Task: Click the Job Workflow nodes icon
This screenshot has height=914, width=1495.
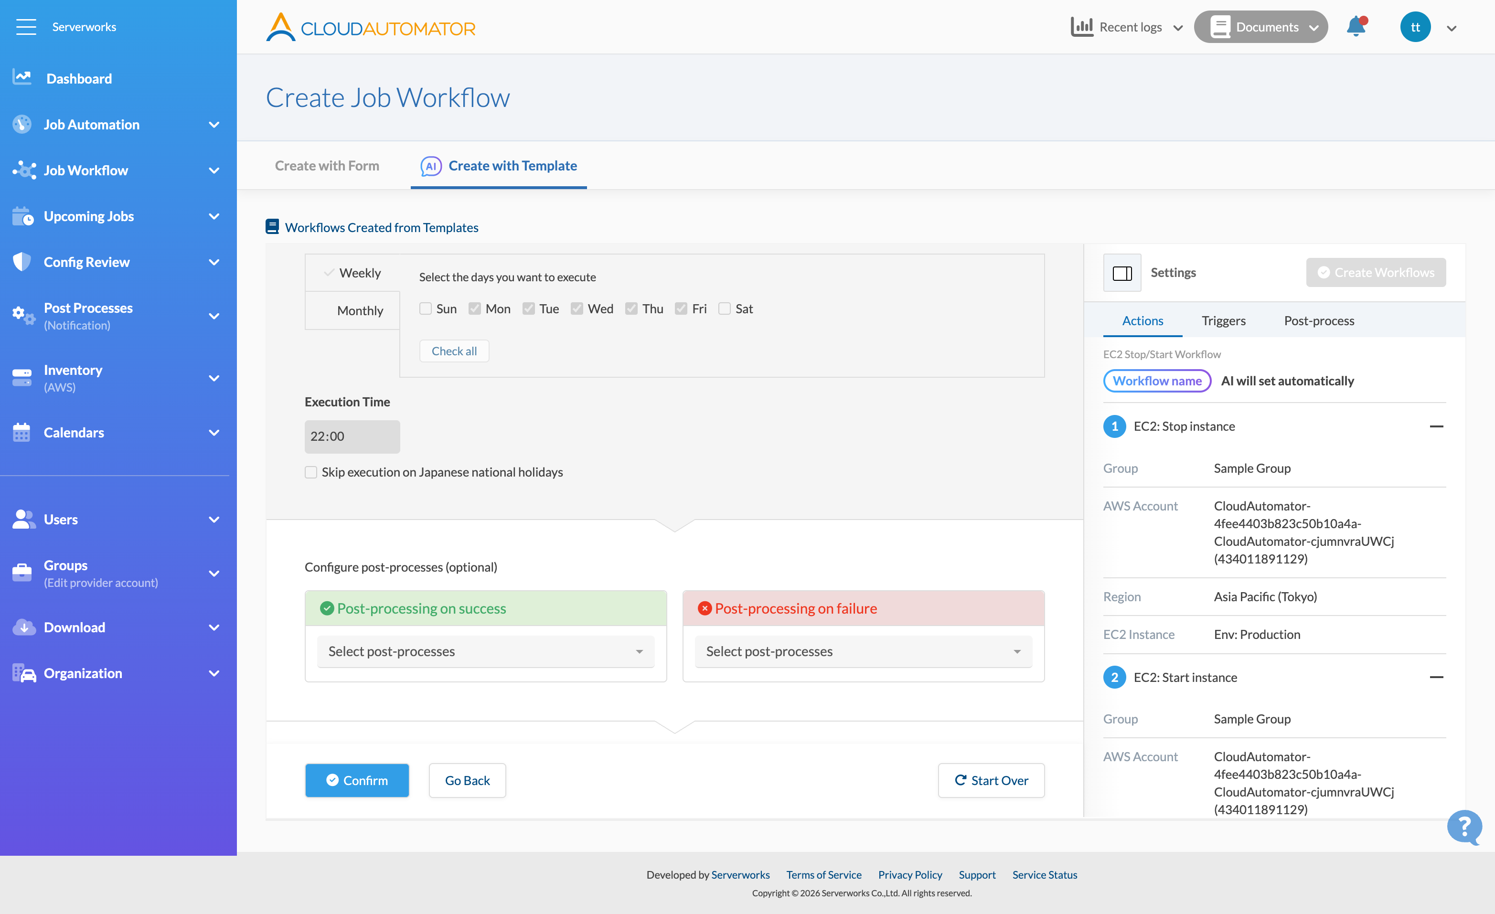Action: (24, 170)
